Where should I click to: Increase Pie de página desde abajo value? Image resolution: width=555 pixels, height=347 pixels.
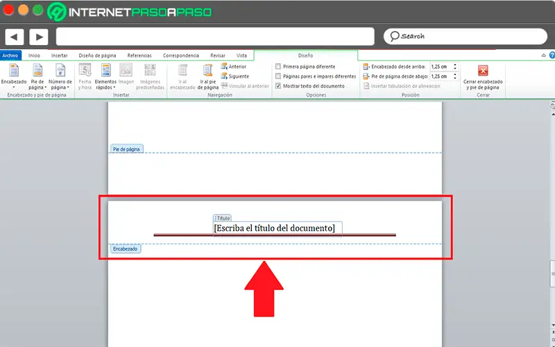tap(455, 74)
